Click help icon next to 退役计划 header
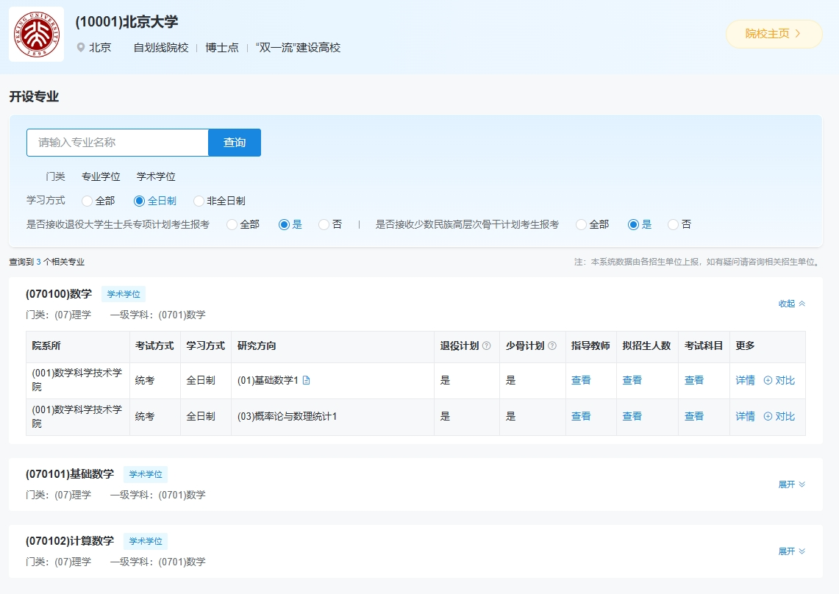Screen dimensions: 839x594 (486, 346)
